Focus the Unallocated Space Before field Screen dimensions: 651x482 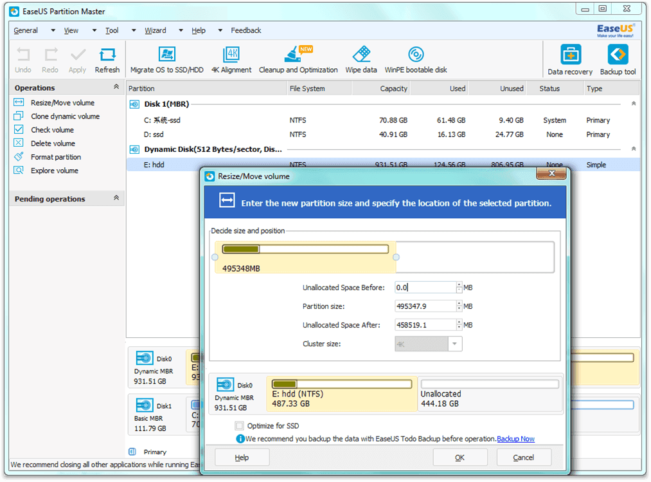pos(425,288)
